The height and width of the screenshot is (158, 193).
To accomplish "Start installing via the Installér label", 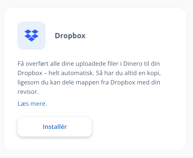I will [x=55, y=127].
